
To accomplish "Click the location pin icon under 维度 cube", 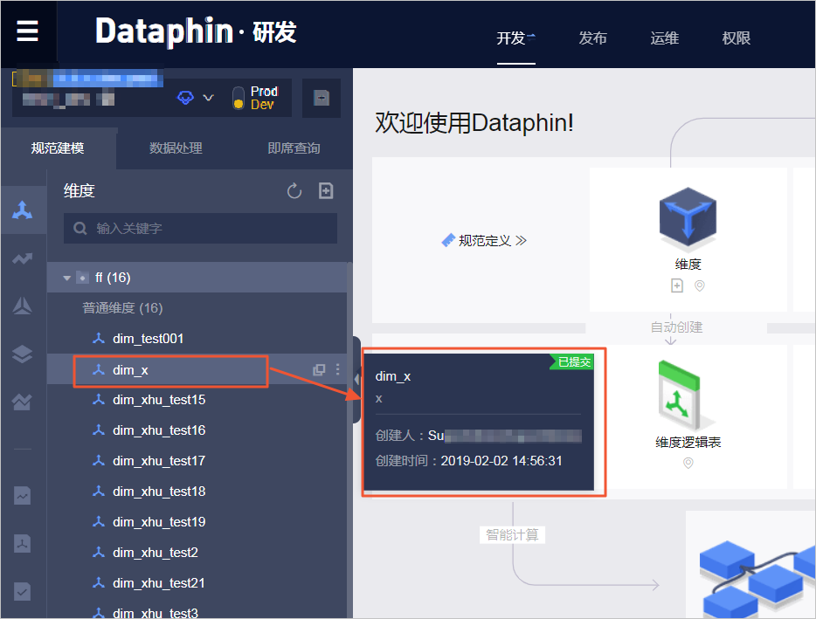I will tap(700, 285).
